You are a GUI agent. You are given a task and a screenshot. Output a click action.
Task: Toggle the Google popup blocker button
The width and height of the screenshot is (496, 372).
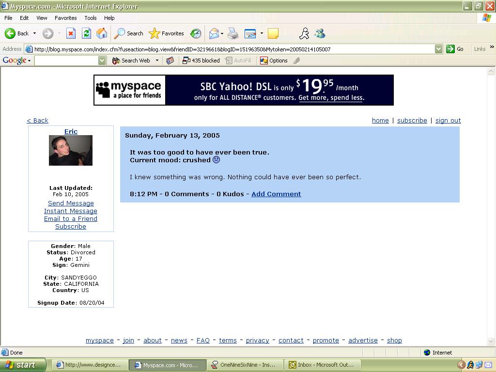201,61
